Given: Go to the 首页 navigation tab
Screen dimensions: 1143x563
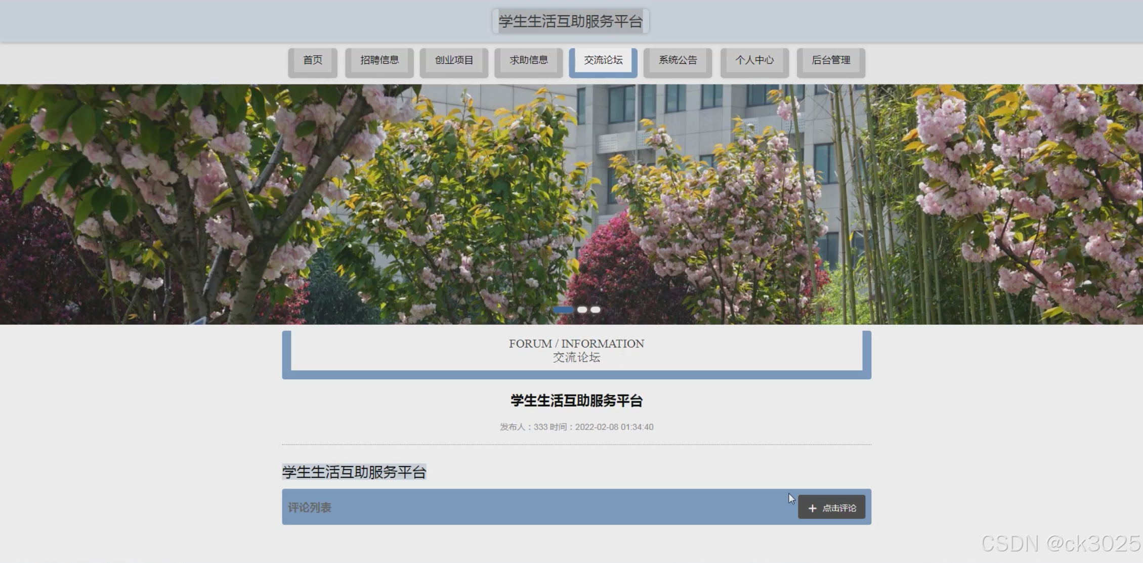Looking at the screenshot, I should click(x=313, y=60).
